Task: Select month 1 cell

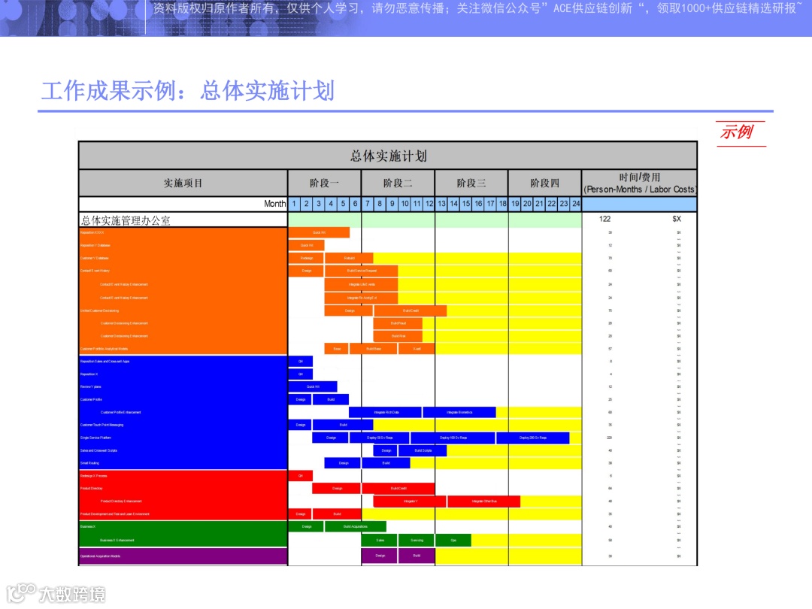Action: (x=294, y=204)
